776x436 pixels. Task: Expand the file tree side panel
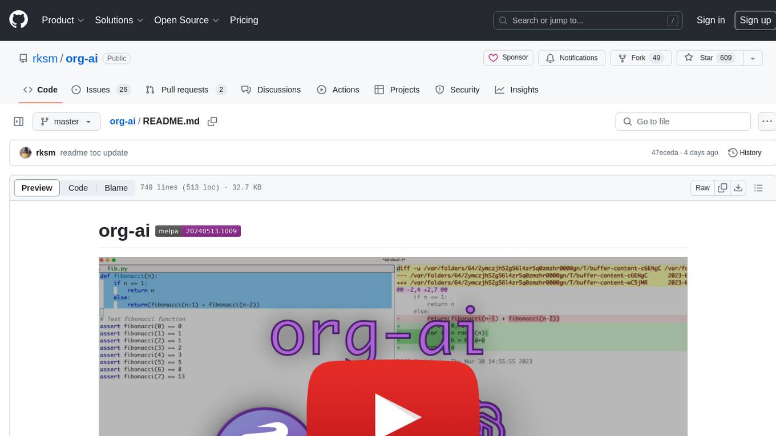18,122
